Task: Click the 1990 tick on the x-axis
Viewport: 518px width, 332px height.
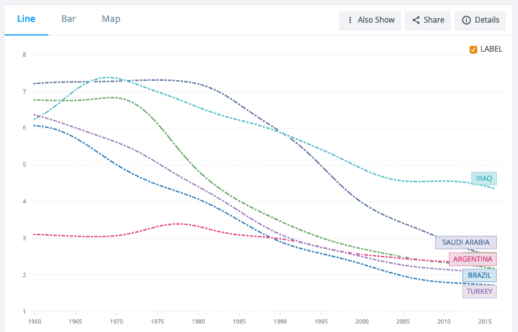Action: pos(280,322)
